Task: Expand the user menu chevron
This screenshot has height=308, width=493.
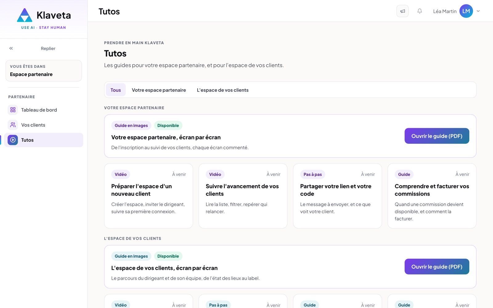Action: [478, 11]
